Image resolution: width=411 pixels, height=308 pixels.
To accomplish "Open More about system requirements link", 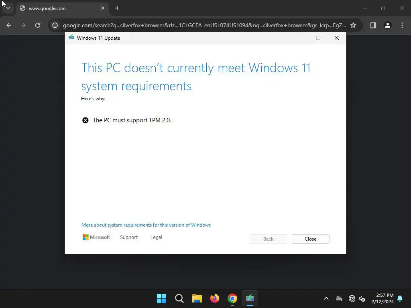I will pyautogui.click(x=146, y=225).
